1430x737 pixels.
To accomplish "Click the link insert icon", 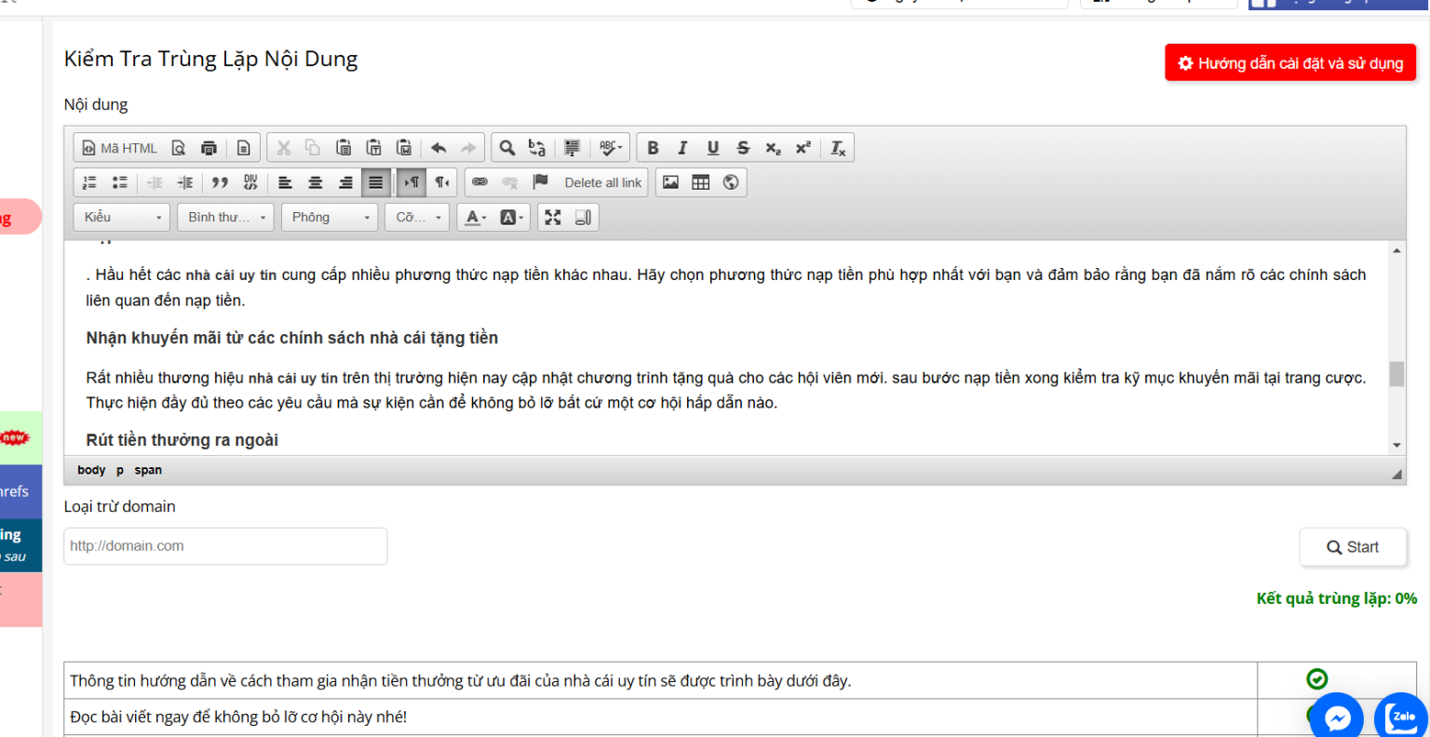I will point(479,182).
